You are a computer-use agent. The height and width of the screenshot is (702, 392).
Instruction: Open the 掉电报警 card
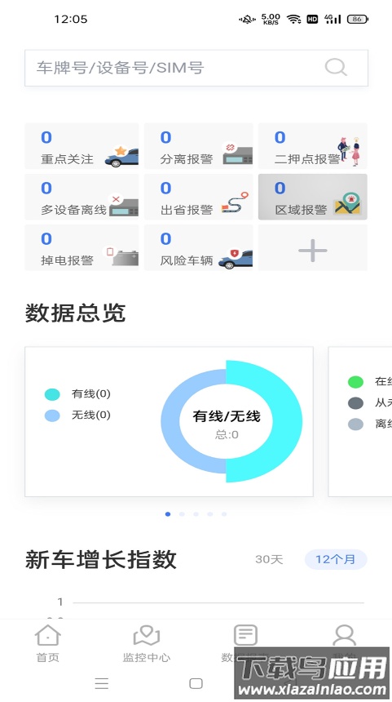pos(81,247)
